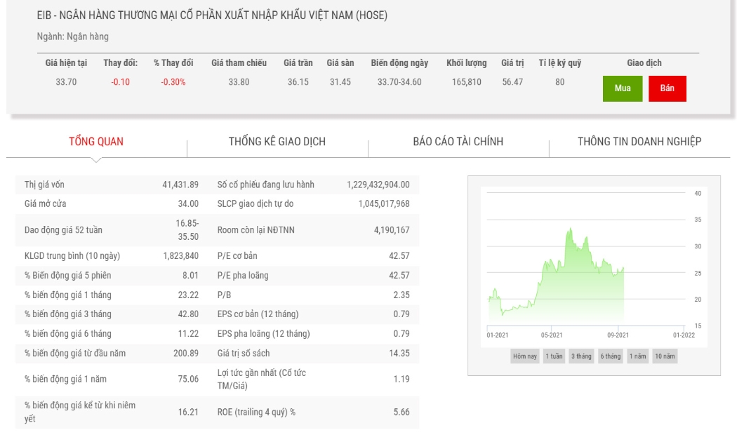This screenshot has width=737, height=442.
Task: Open the Báo cáo tài chính tab
Action: pos(458,142)
